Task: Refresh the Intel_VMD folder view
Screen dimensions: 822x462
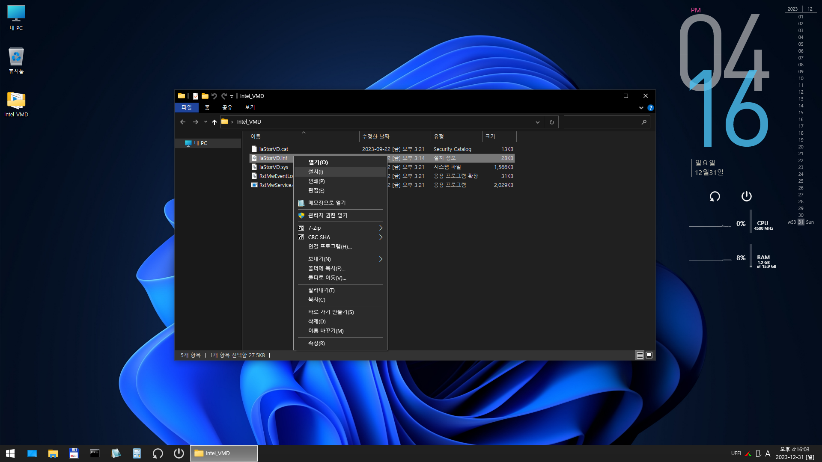Action: (551, 122)
